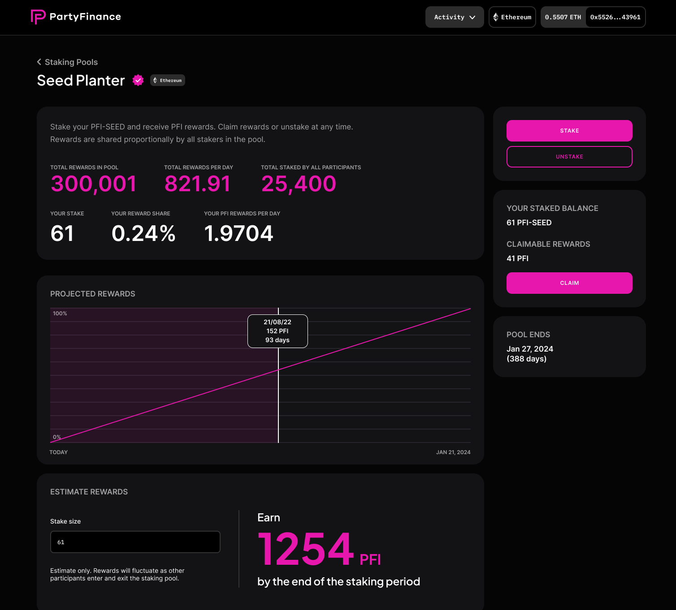Screen dimensions: 676x610
Task: Click the UNSTAKE button
Action: (x=569, y=157)
